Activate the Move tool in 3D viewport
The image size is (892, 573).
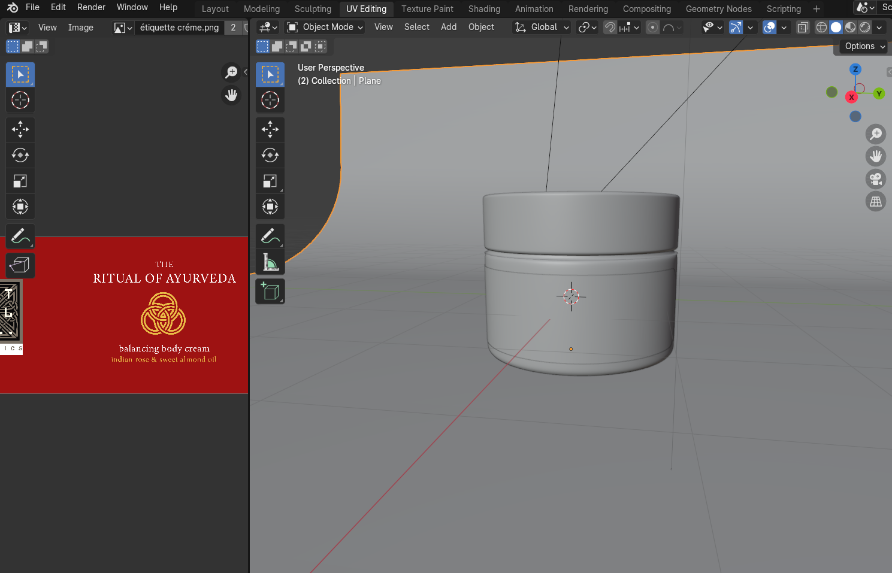click(270, 129)
